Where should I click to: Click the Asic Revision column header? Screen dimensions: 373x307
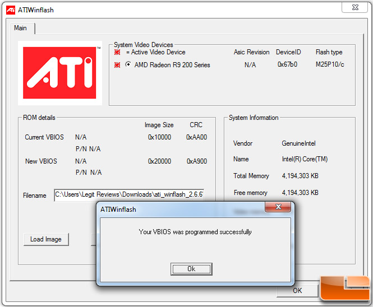[x=251, y=52]
